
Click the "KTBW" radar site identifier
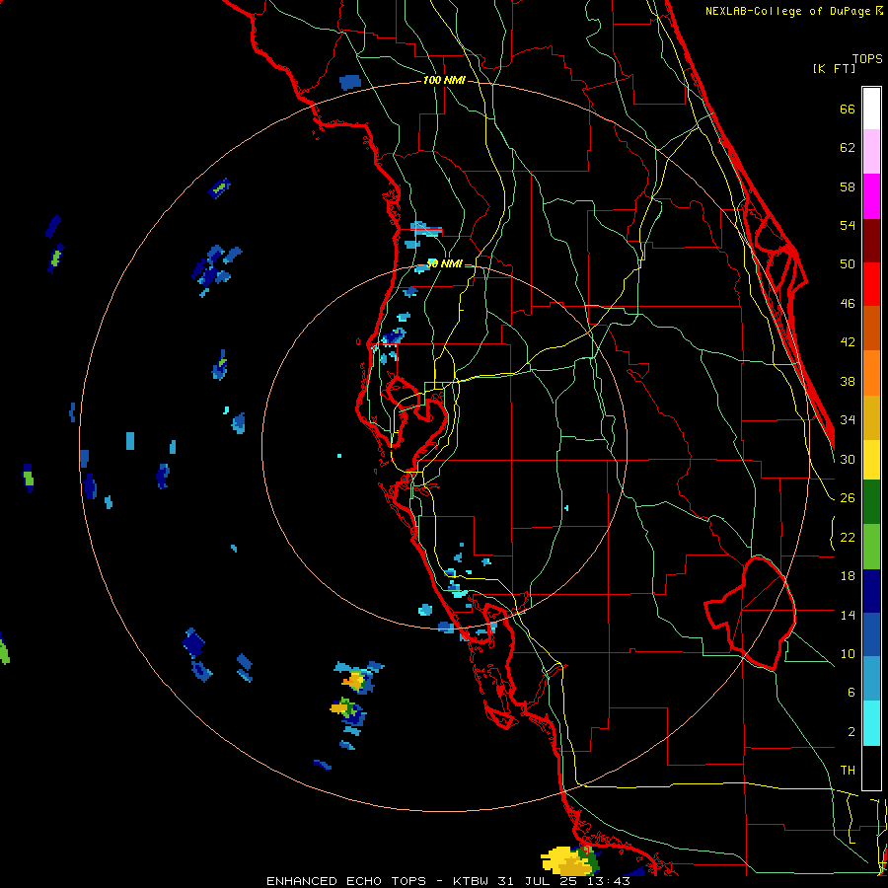pyautogui.click(x=473, y=881)
